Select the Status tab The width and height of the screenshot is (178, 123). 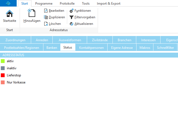point(68,47)
